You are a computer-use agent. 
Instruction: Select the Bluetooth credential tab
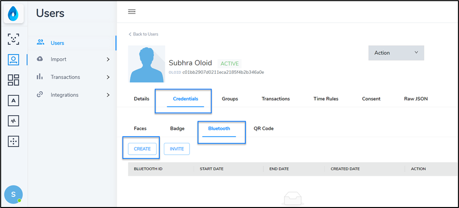click(x=219, y=128)
